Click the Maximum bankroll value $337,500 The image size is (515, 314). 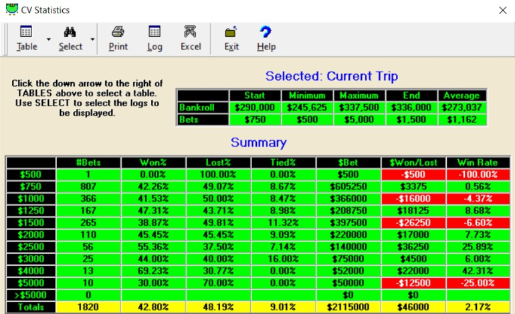pyautogui.click(x=358, y=107)
